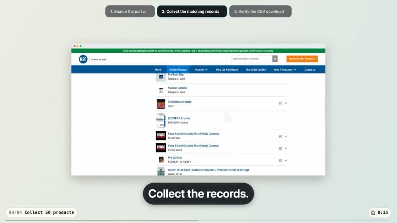
Task: Open the About Us dropdown menu
Action: pyautogui.click(x=201, y=69)
